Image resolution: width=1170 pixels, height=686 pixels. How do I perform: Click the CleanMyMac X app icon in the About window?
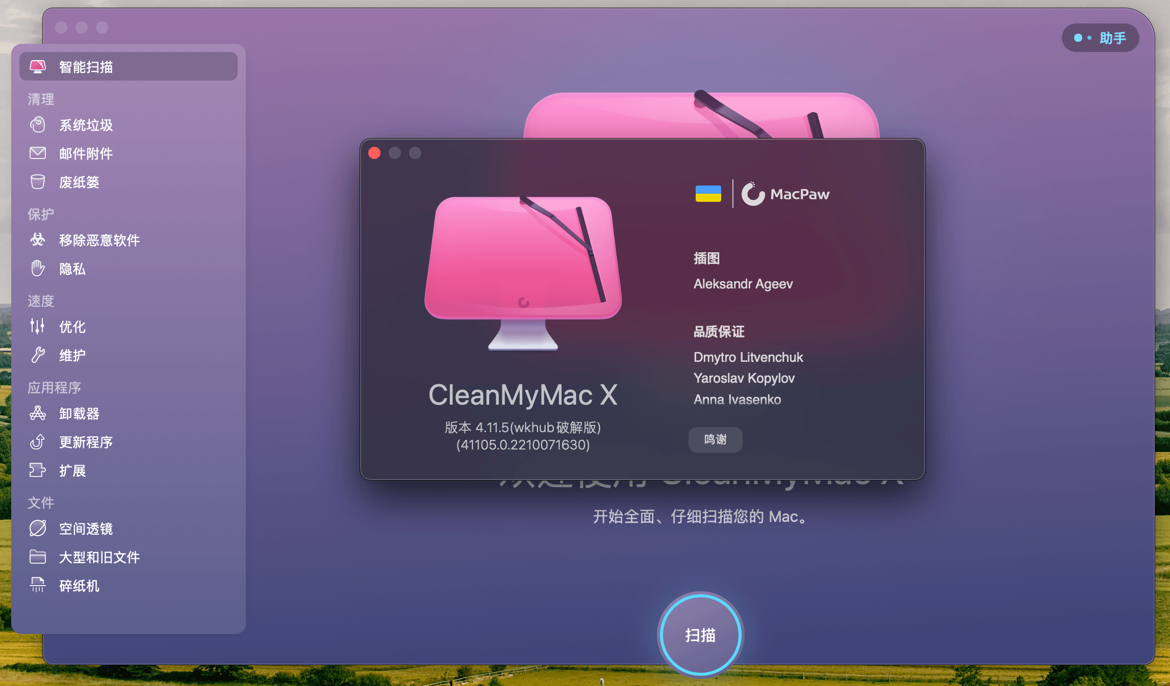pos(523,273)
